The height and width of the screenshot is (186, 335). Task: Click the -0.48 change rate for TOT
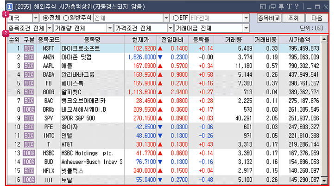(206, 180)
